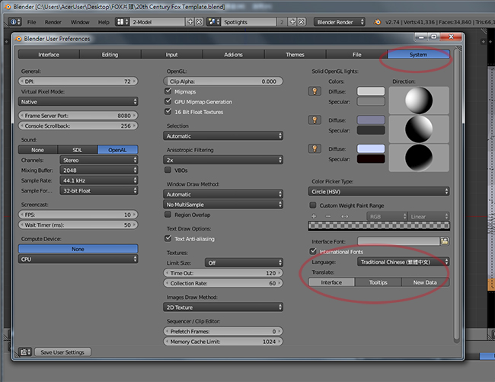The image size is (495, 382).
Task: Toggle the second OpenGL light bulb
Action: point(315,120)
